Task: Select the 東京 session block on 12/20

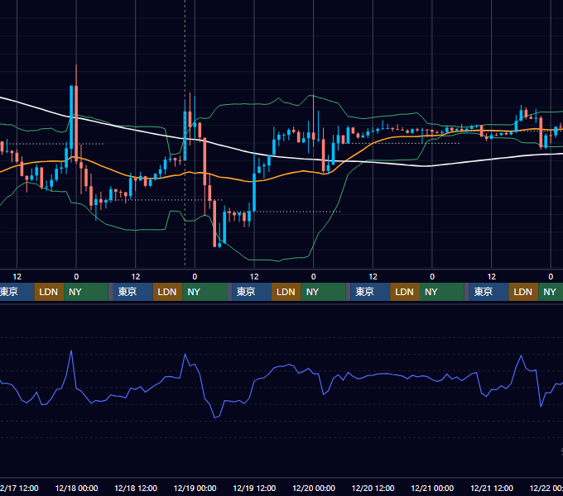Action: click(371, 292)
